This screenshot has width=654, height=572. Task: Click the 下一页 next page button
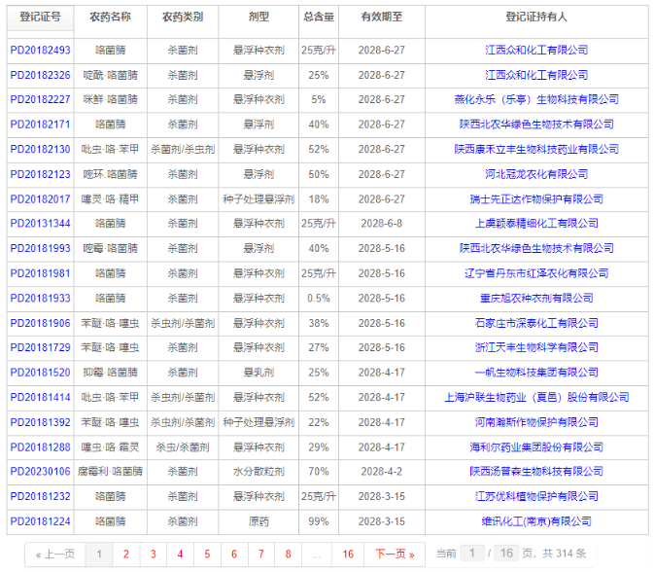click(x=395, y=554)
